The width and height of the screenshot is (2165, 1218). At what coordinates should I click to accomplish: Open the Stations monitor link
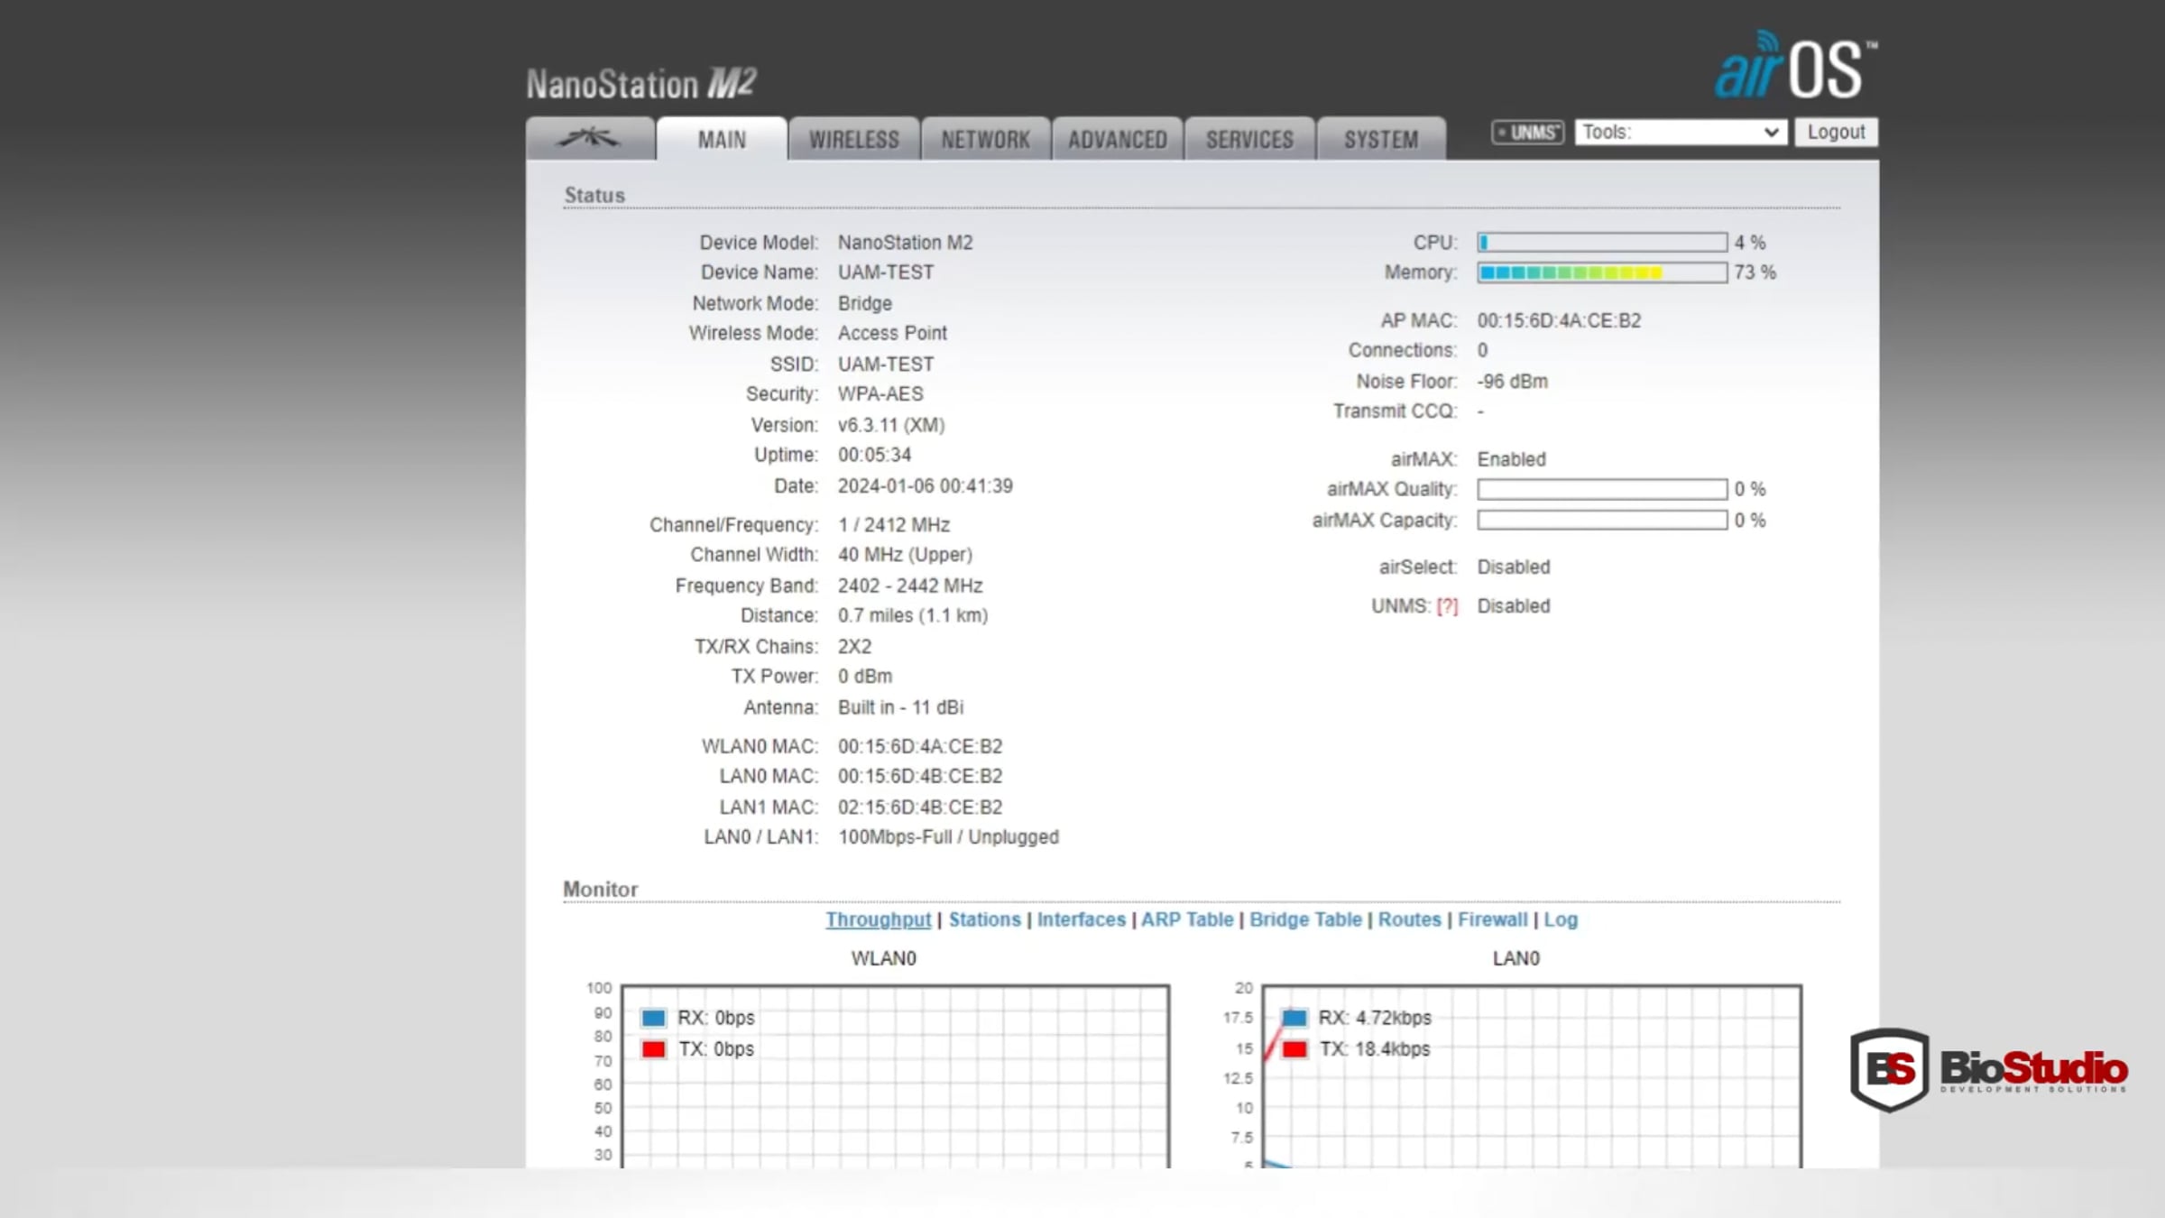(984, 919)
